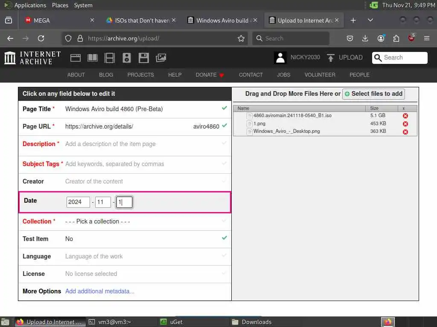Click the Date day input field
The image size is (437, 327).
tap(124, 202)
